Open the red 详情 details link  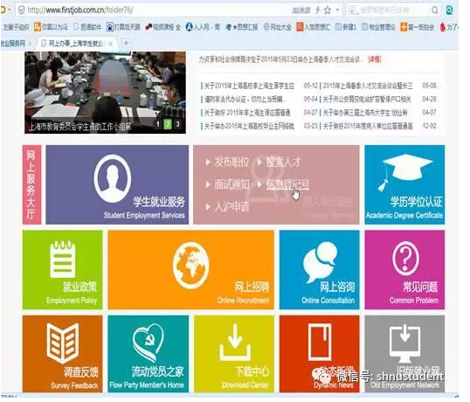(x=375, y=59)
